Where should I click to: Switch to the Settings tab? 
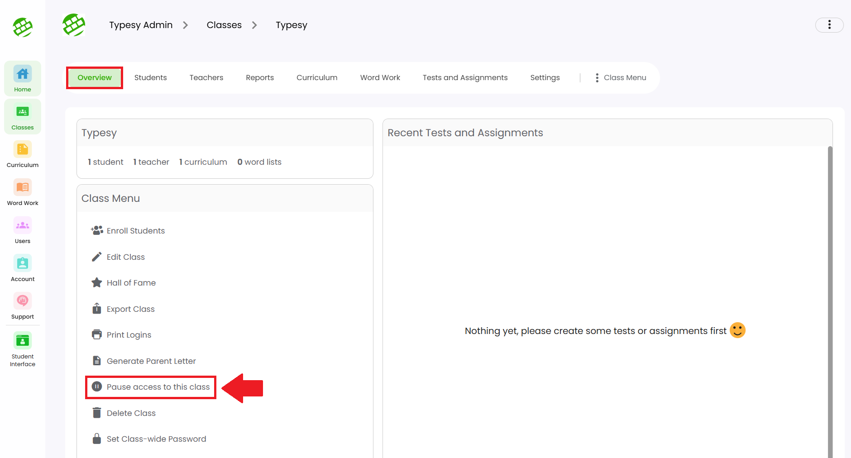pyautogui.click(x=545, y=77)
